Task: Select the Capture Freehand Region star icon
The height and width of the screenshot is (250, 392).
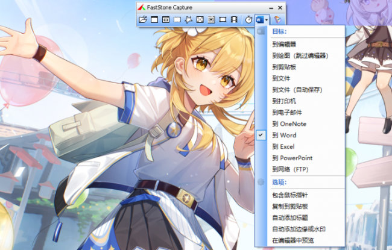Action: click(x=189, y=19)
